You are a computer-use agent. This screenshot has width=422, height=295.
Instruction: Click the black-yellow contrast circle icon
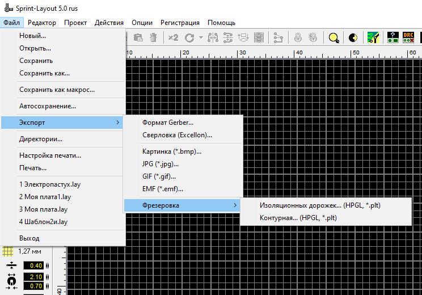(353, 37)
